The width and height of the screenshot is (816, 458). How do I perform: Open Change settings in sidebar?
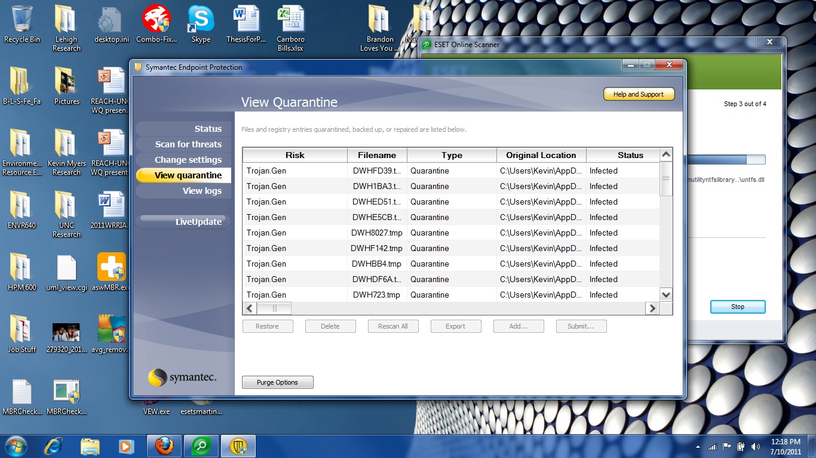183,160
